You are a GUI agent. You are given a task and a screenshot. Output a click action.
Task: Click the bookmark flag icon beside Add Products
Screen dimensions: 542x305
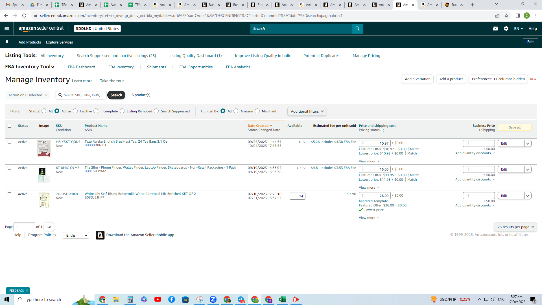pyautogui.click(x=7, y=42)
